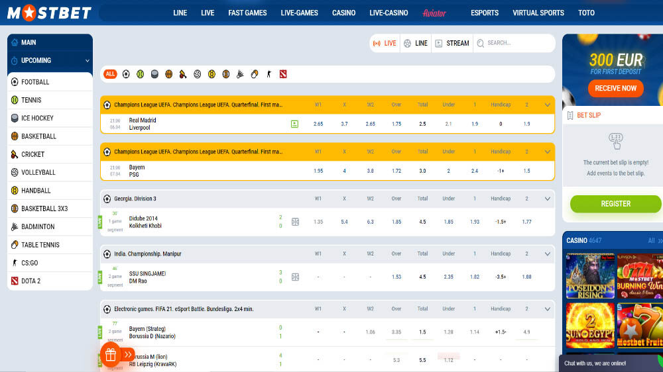
Task: Open Tennis in the sidebar
Action: point(50,100)
